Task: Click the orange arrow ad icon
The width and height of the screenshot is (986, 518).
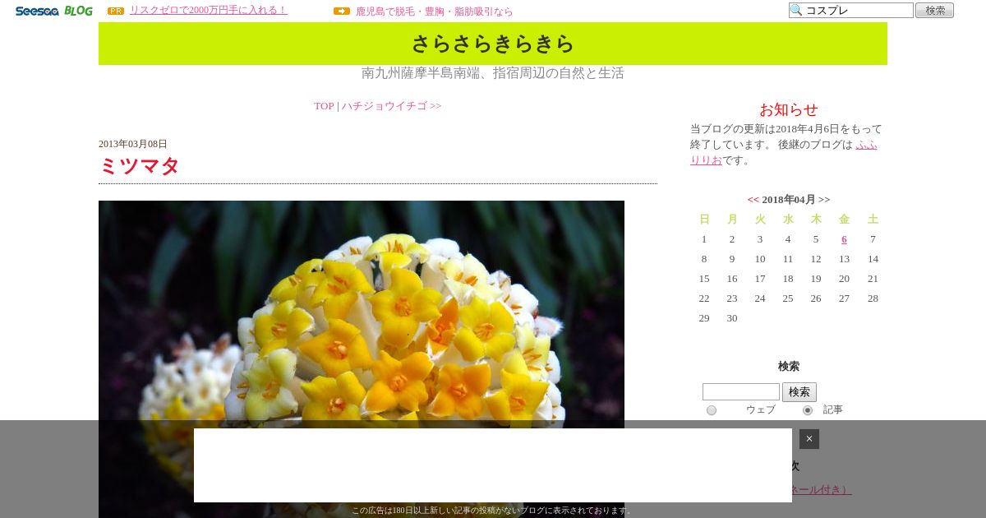Action: click(x=342, y=11)
